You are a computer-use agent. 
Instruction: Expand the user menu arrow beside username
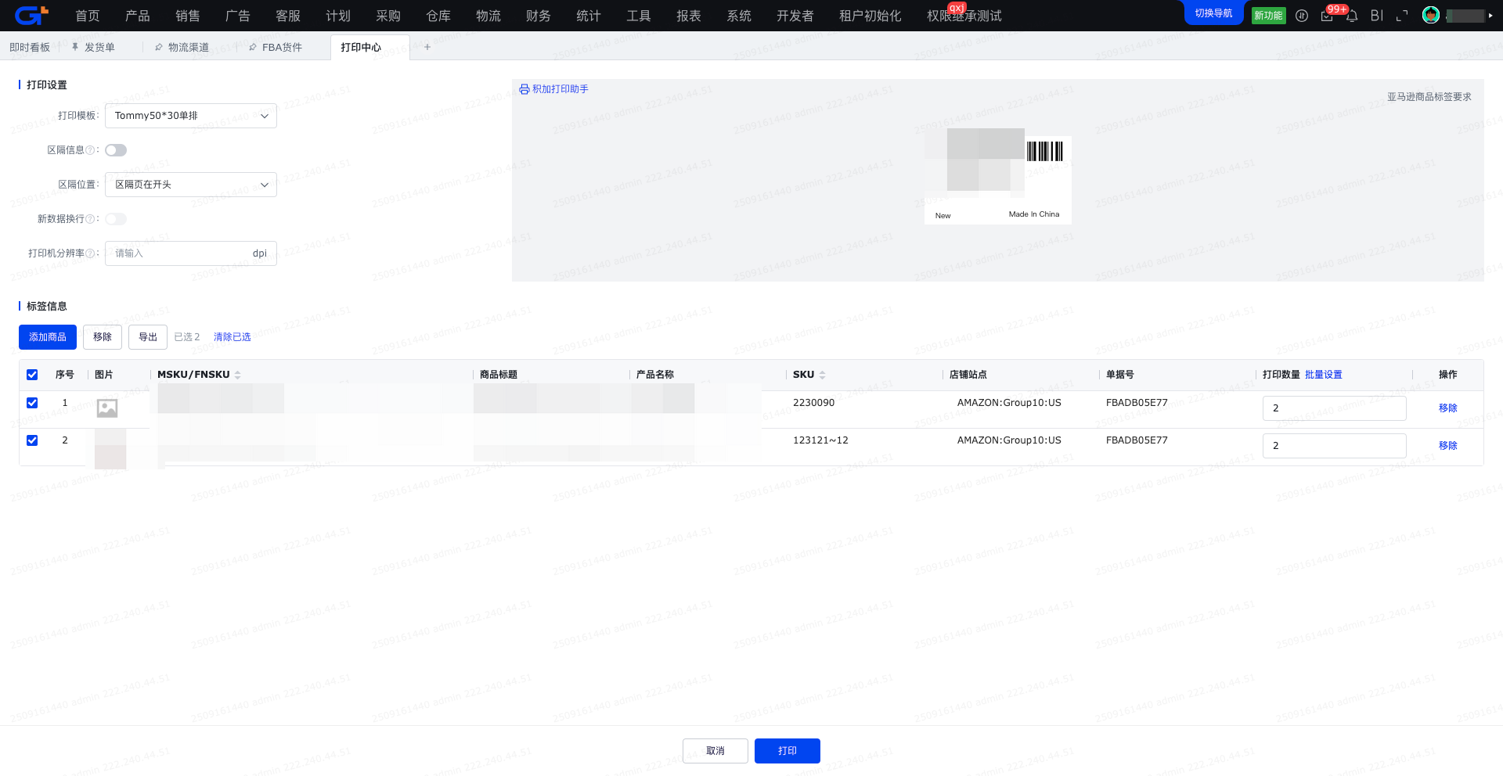tap(1490, 16)
